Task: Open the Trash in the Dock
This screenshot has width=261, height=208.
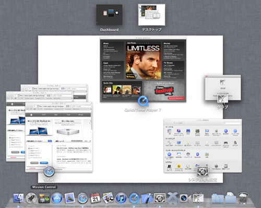Action: point(243,198)
